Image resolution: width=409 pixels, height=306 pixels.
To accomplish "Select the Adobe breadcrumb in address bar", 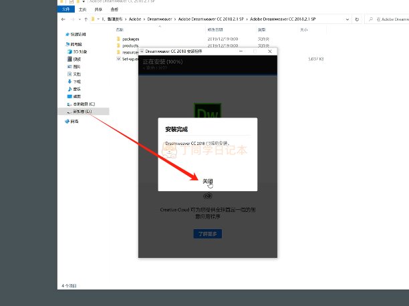I will pyautogui.click(x=135, y=19).
